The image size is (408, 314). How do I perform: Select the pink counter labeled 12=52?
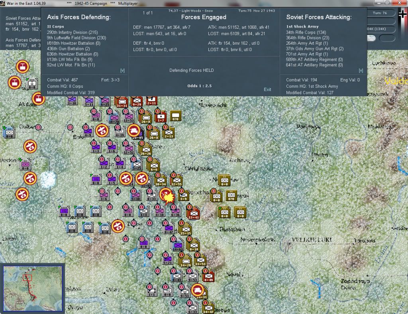click(129, 149)
